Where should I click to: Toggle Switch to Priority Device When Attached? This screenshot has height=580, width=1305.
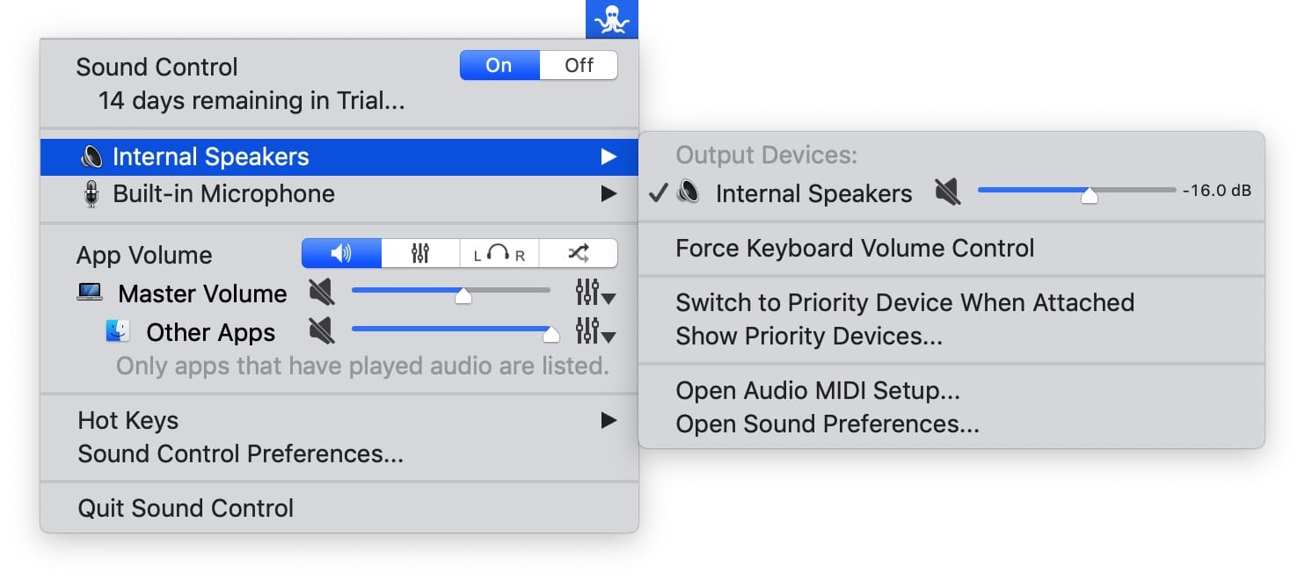point(904,303)
